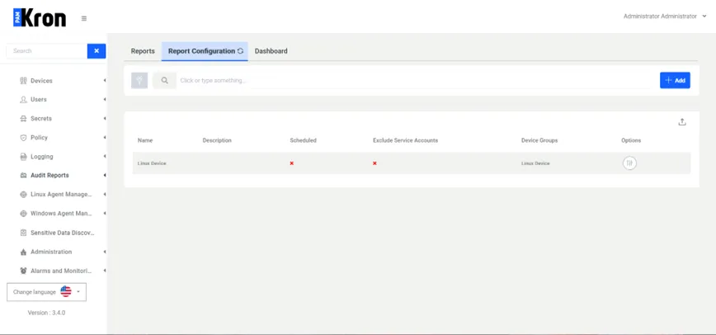Expand the Alarms and Monitoring arrow

tap(105, 271)
